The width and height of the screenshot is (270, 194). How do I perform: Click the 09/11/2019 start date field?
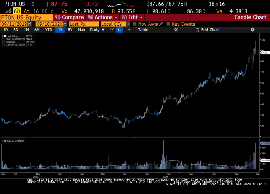pyautogui.click(x=14, y=24)
